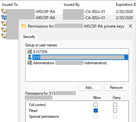Click the Add... button
The height and width of the screenshot is (122, 136).
[90, 87]
